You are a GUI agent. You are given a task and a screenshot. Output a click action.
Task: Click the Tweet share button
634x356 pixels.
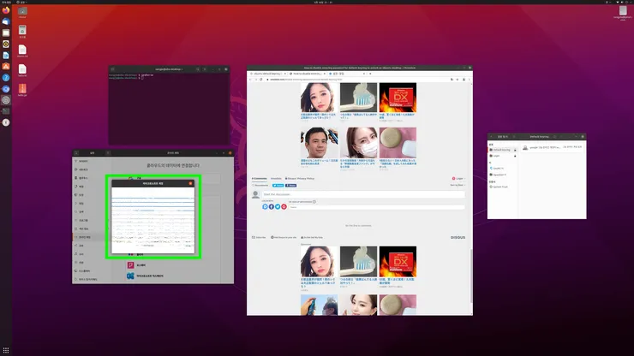[278, 186]
